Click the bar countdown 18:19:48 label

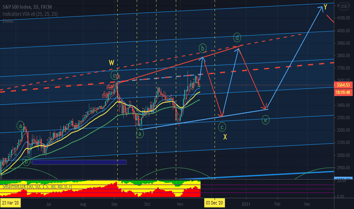(x=343, y=92)
